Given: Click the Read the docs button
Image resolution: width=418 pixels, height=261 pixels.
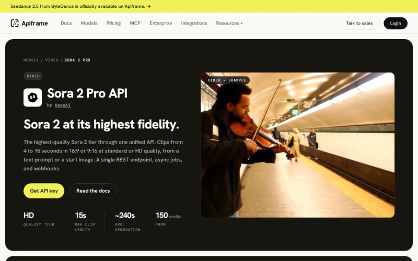Looking at the screenshot, I should click(93, 191).
